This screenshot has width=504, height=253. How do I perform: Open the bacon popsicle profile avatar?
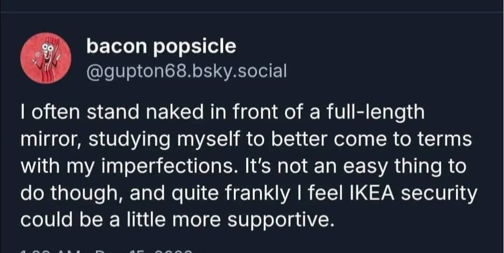[46, 58]
